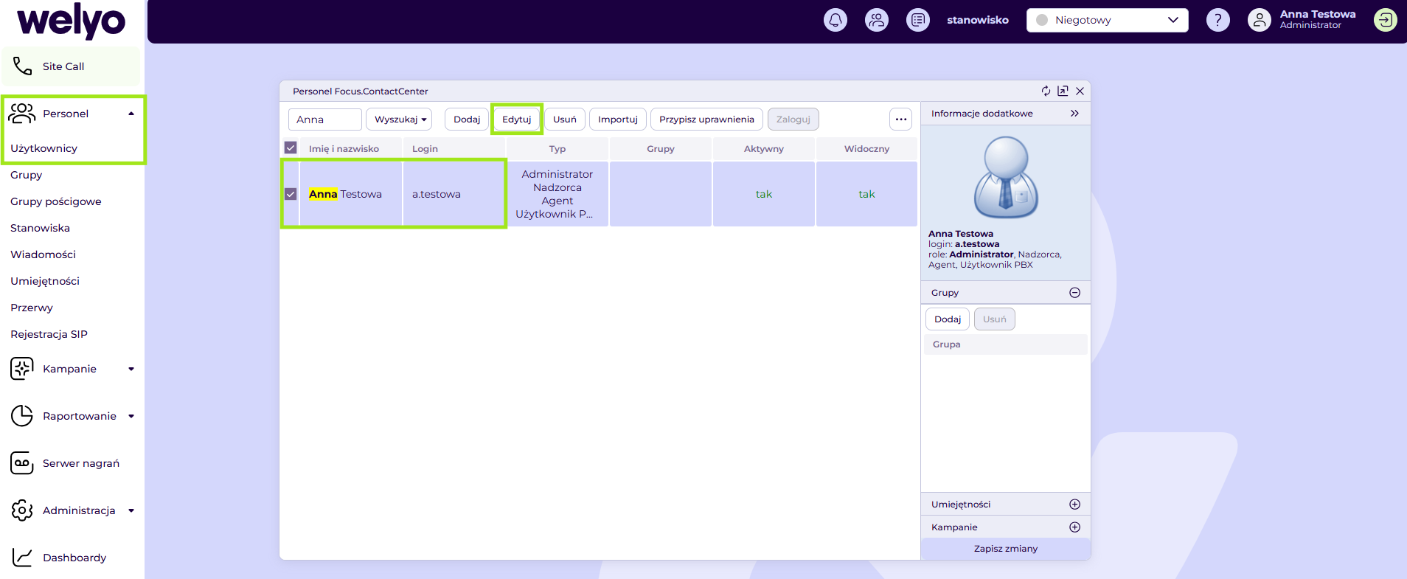Click Zapisz zmiany button
The image size is (1407, 579).
tap(1006, 549)
